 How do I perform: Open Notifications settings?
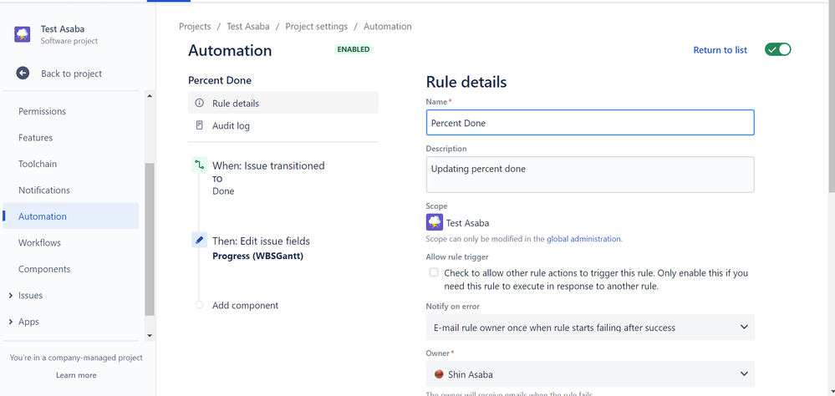pyautogui.click(x=44, y=190)
